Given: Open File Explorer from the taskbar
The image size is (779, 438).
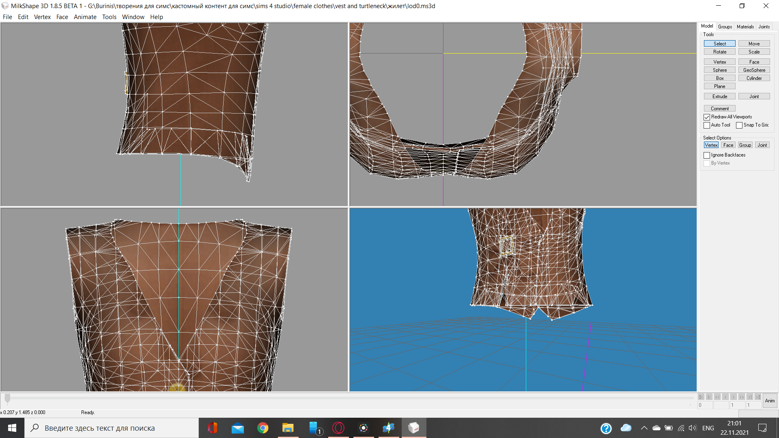Looking at the screenshot, I should pos(288,428).
